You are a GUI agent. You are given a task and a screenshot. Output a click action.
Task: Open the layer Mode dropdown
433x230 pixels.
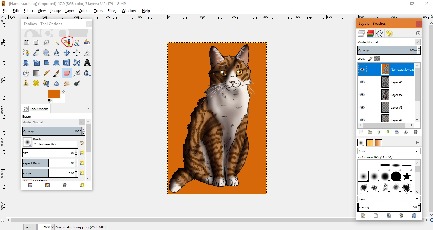point(417,42)
